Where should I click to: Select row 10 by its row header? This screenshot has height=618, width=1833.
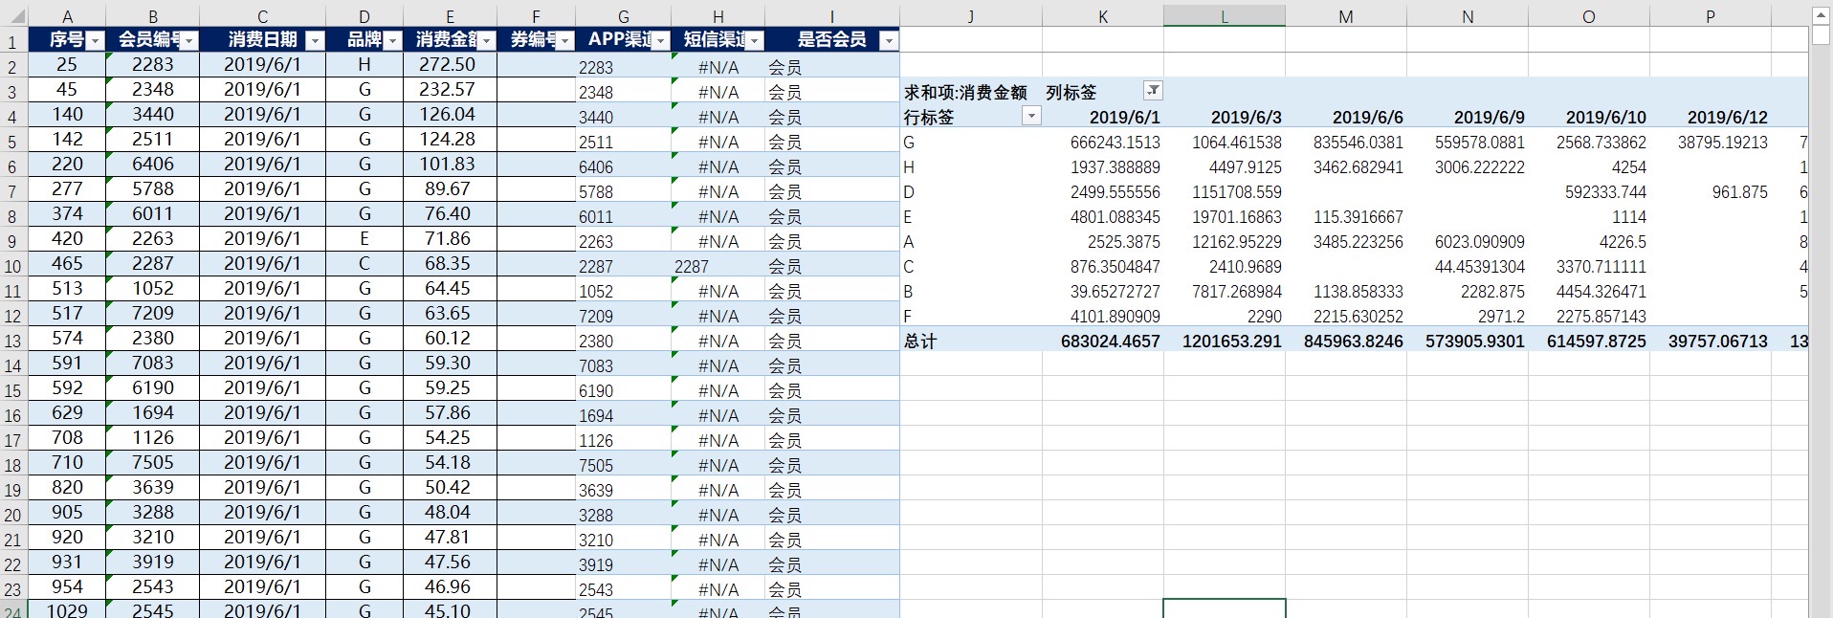pyautogui.click(x=12, y=267)
